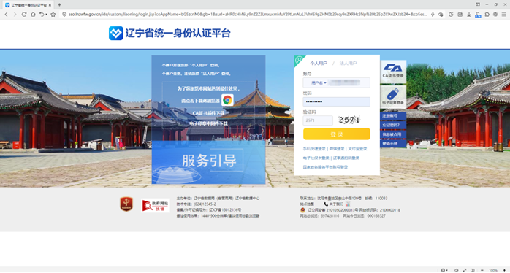Click the 站点地图 footer link
This screenshot has width=510, height=273.
pyautogui.click(x=307, y=204)
